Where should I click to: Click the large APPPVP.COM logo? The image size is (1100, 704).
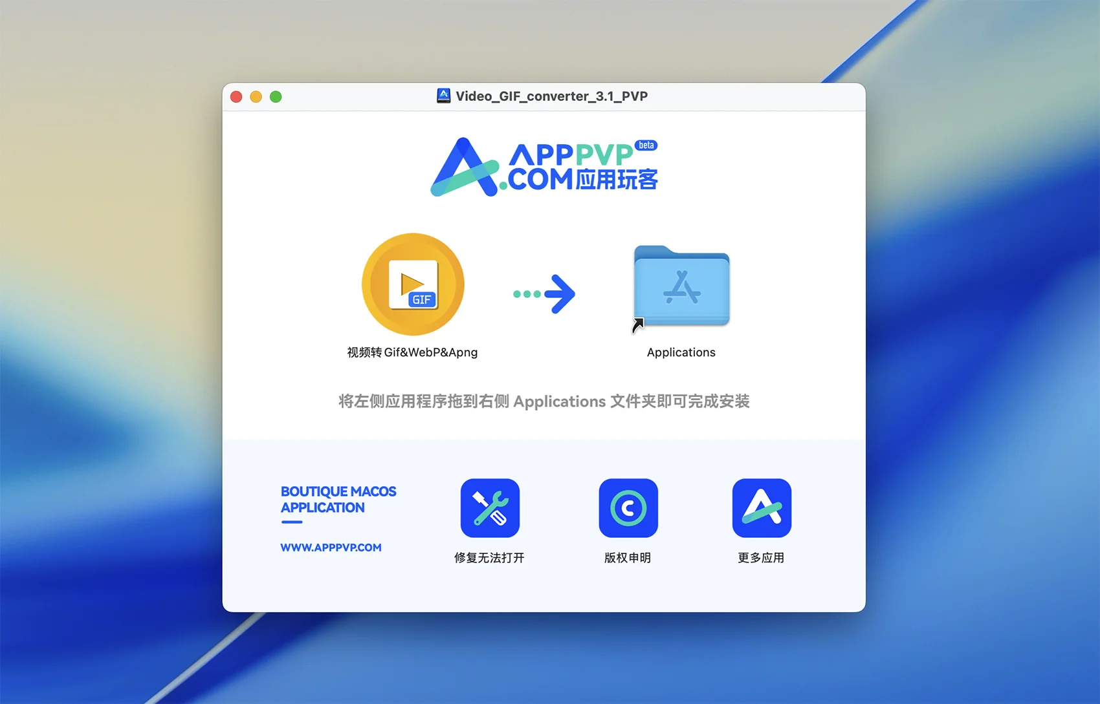tap(544, 167)
